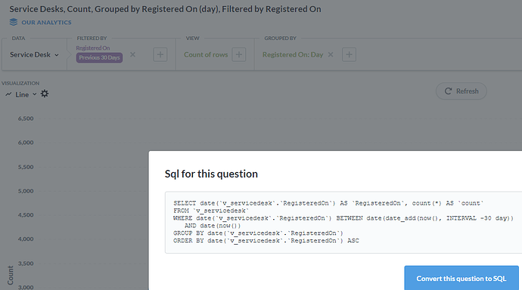Add a new filter with plus icon
Screen dimensions: 522x290
pyautogui.click(x=160, y=54)
